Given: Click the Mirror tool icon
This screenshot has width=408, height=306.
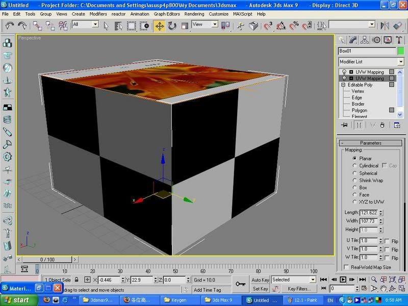Looking at the screenshot, I should click(x=385, y=25).
